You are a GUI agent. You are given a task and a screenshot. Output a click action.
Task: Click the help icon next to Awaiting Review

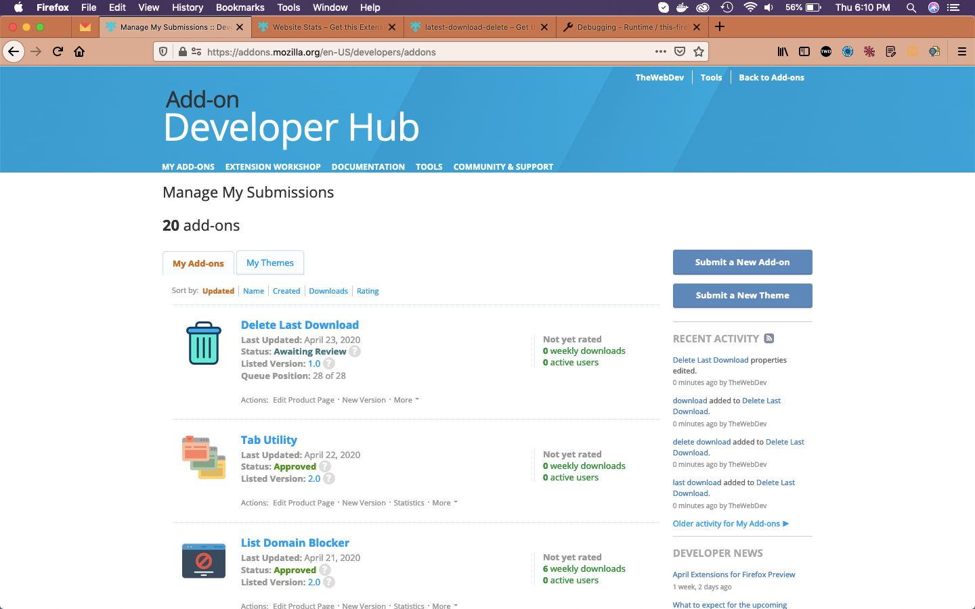click(x=355, y=351)
